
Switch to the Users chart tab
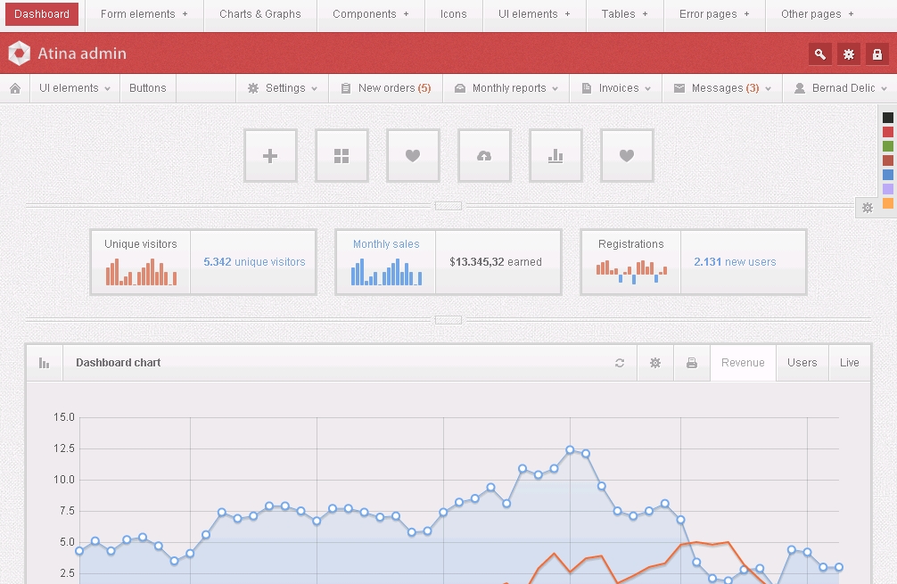(802, 363)
